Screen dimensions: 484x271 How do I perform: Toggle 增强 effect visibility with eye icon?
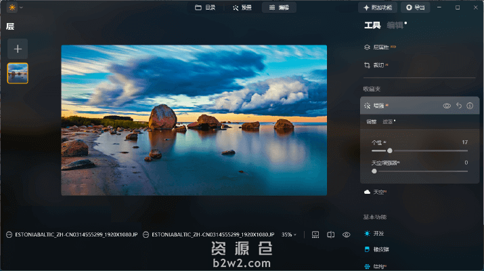click(447, 106)
